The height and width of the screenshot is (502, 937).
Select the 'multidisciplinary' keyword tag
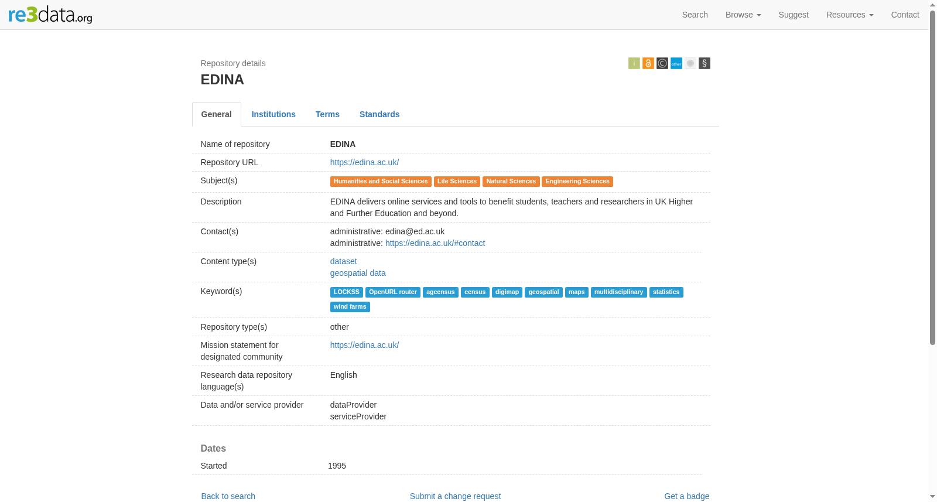pyautogui.click(x=619, y=292)
